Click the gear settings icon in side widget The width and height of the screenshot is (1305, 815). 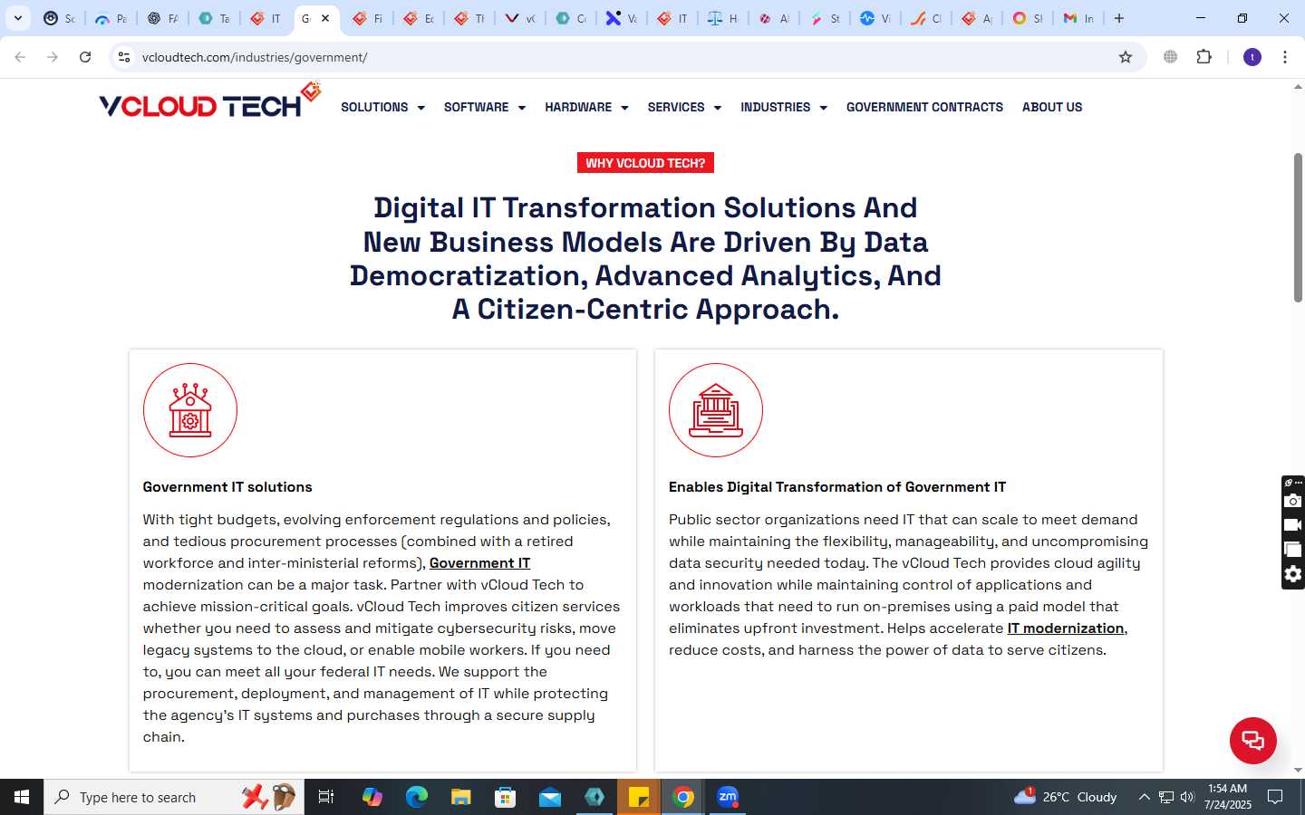pos(1293,574)
